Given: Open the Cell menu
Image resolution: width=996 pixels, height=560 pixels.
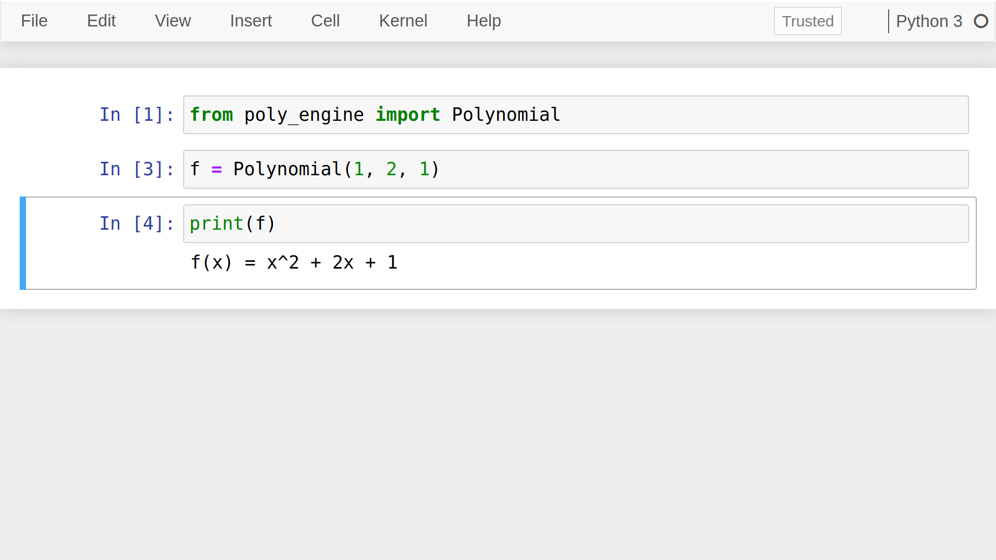Looking at the screenshot, I should click(325, 21).
